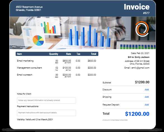Click the Subtotal amount $1200.00
The width and height of the screenshot is (164, 132).
142,82
